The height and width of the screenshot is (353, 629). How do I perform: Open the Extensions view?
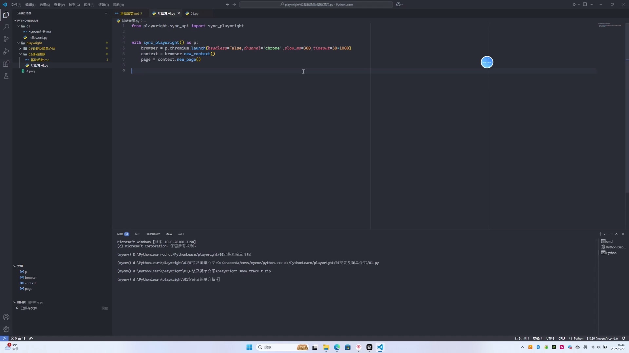[6, 64]
